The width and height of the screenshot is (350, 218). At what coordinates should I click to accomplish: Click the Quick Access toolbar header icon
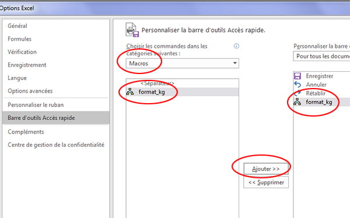[132, 30]
